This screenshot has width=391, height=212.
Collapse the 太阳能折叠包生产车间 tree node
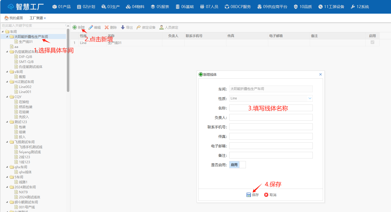[7, 37]
